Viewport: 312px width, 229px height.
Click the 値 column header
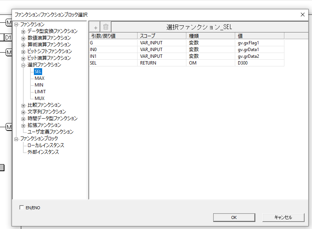[x=260, y=36]
